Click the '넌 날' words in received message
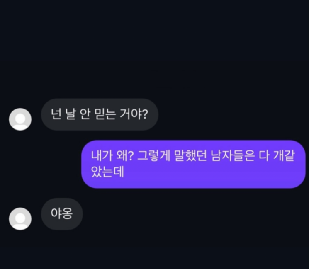309x269 pixels. click(63, 114)
